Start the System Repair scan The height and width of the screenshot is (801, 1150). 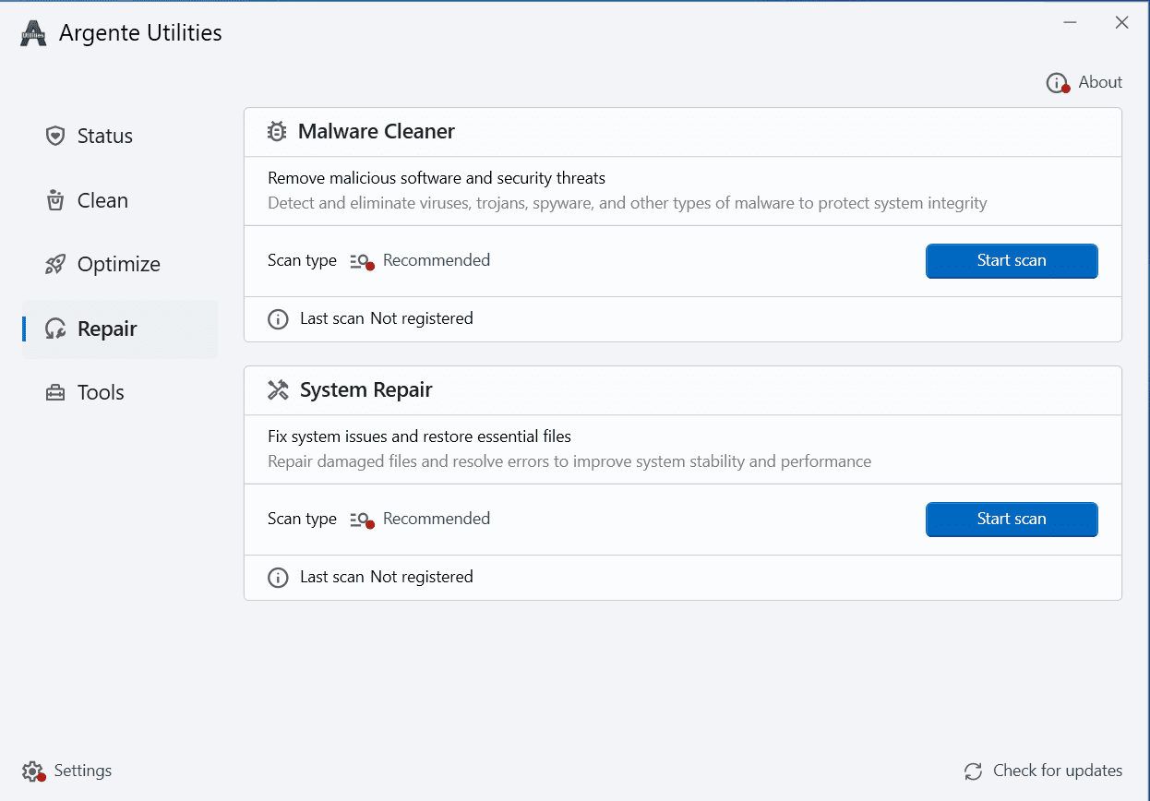[x=1012, y=520]
